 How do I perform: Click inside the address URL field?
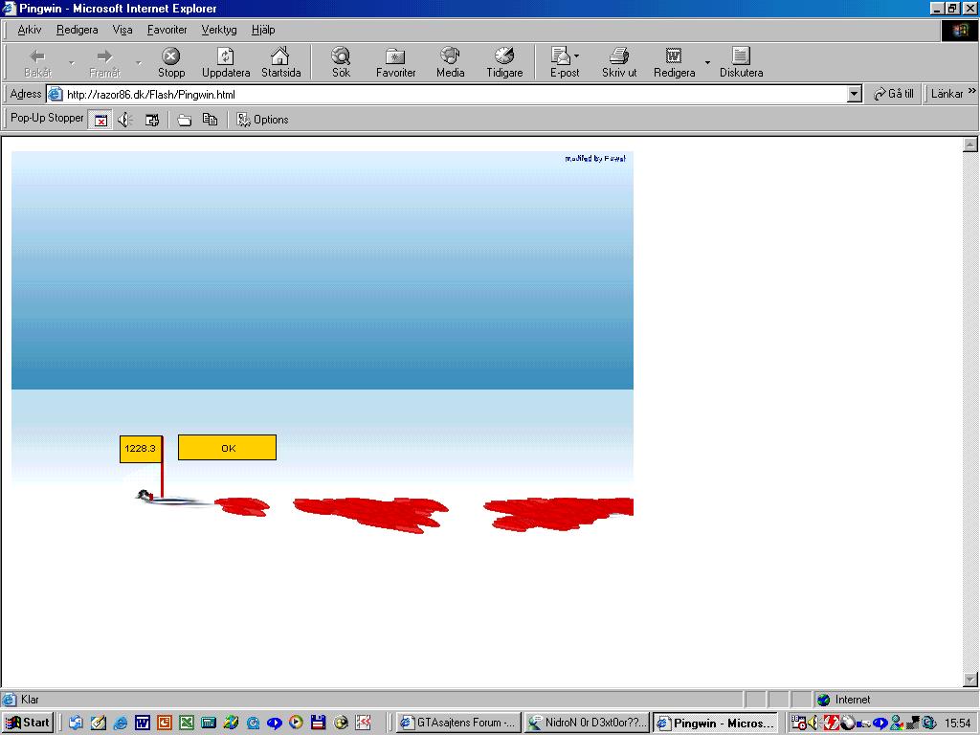pyautogui.click(x=450, y=95)
